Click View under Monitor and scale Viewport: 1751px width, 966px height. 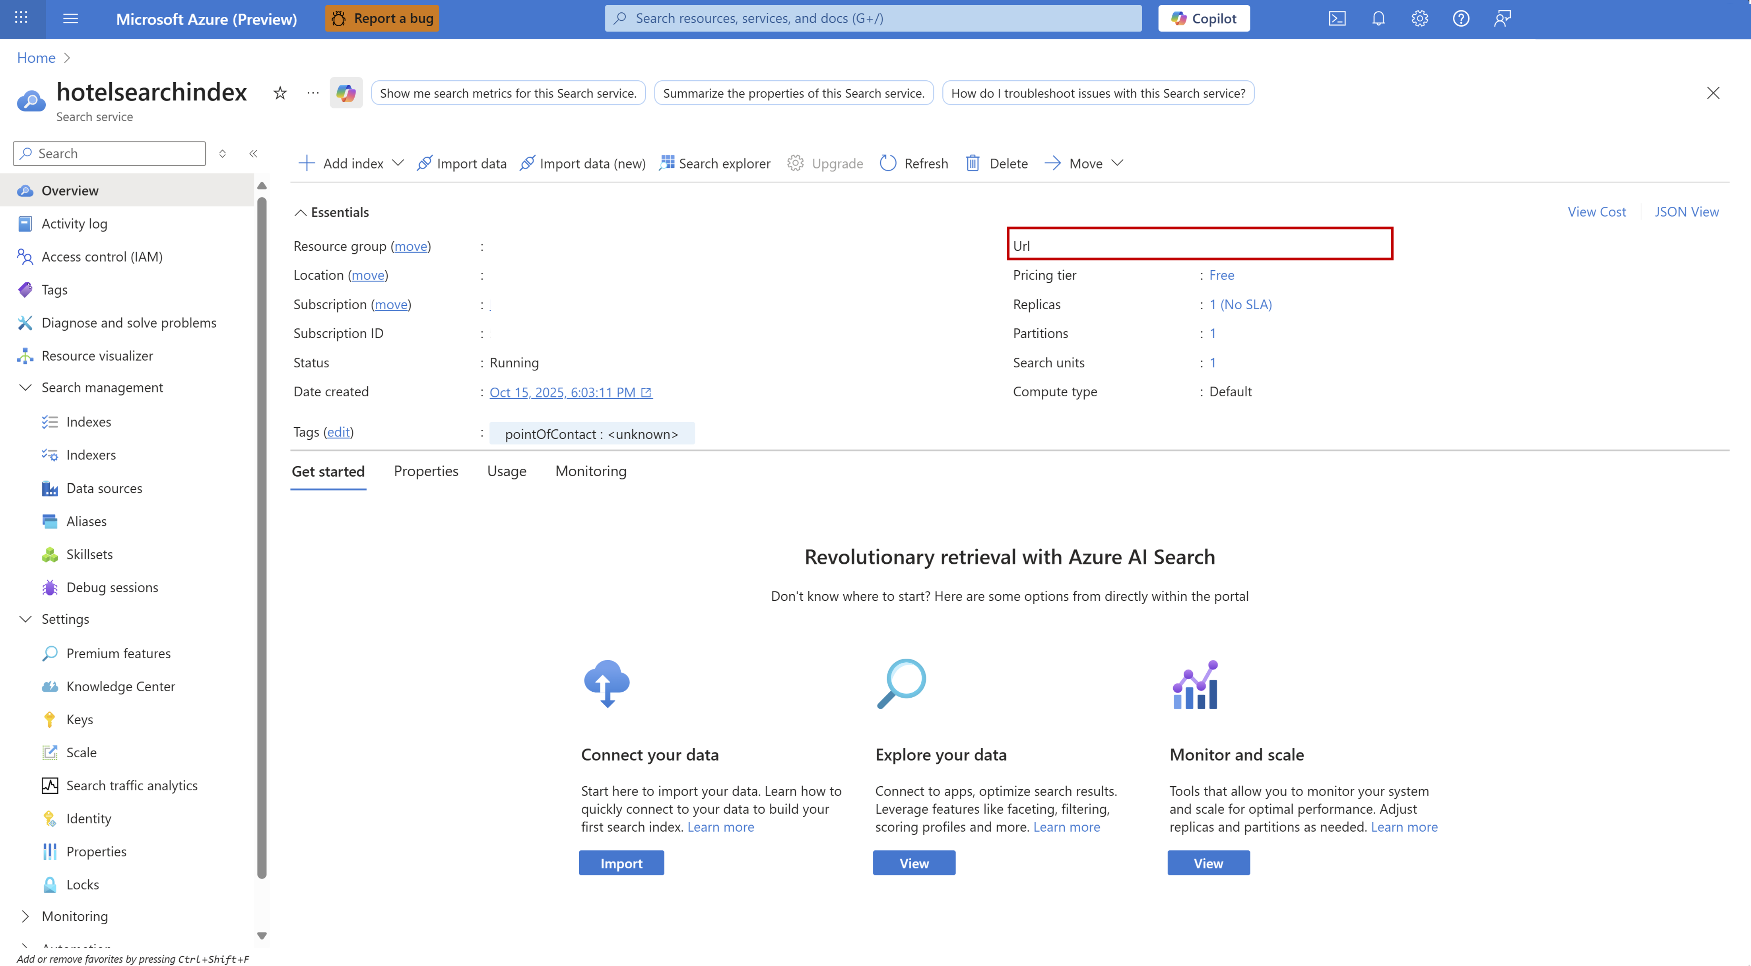[x=1209, y=863]
